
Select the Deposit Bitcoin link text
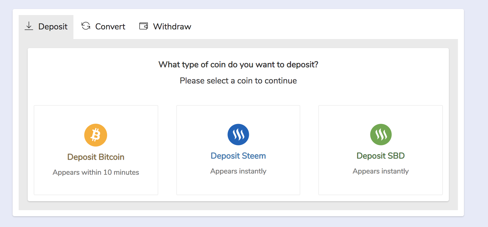pos(96,157)
